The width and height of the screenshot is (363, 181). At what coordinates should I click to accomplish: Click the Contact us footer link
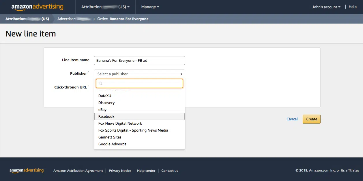170,171
